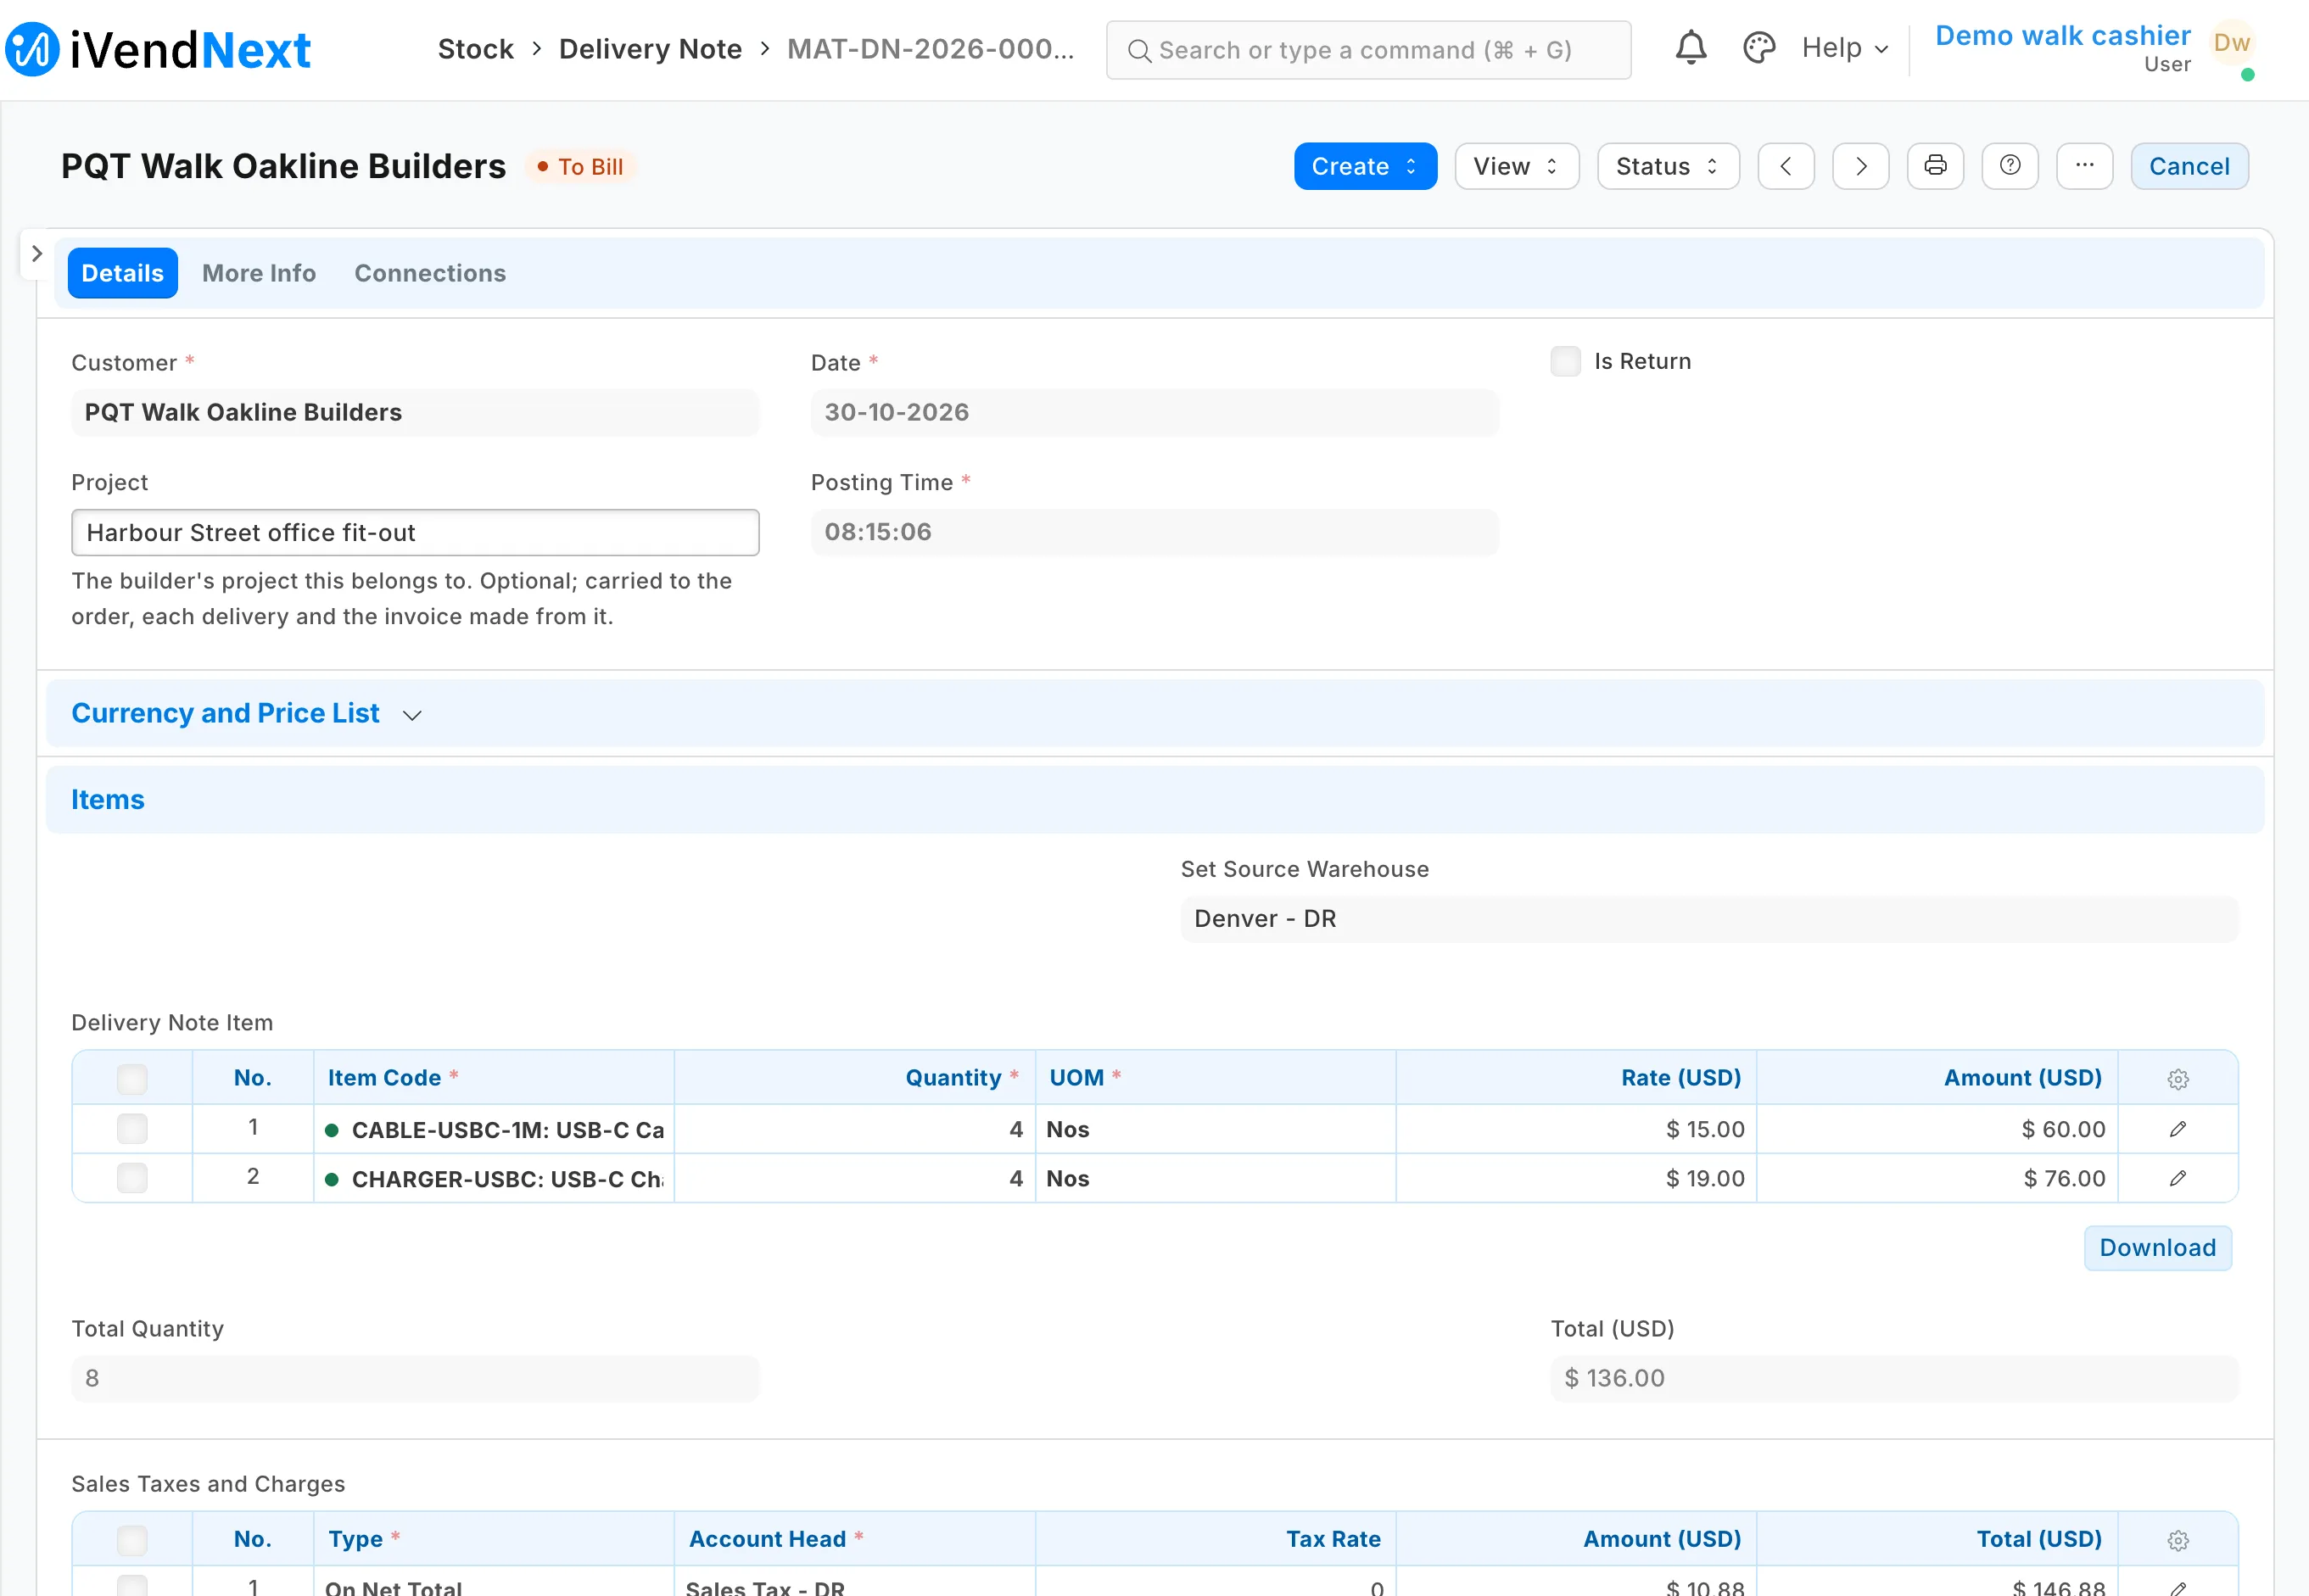Switch to the More Info tab
This screenshot has height=1596, width=2309.
[259, 273]
